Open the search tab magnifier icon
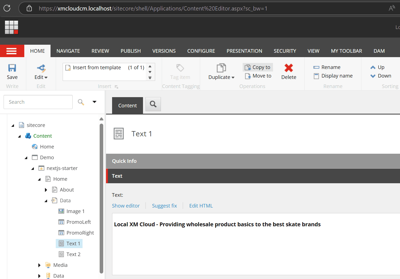 tap(153, 104)
